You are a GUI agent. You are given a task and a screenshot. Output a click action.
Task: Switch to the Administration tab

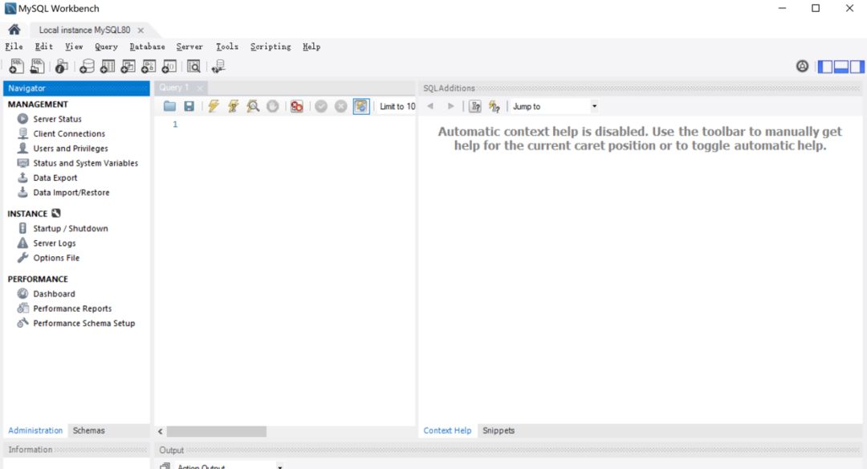tap(35, 430)
